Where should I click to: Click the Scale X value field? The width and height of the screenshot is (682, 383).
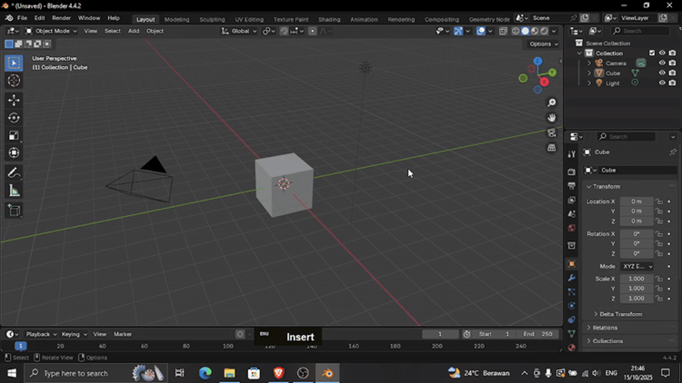(x=636, y=279)
